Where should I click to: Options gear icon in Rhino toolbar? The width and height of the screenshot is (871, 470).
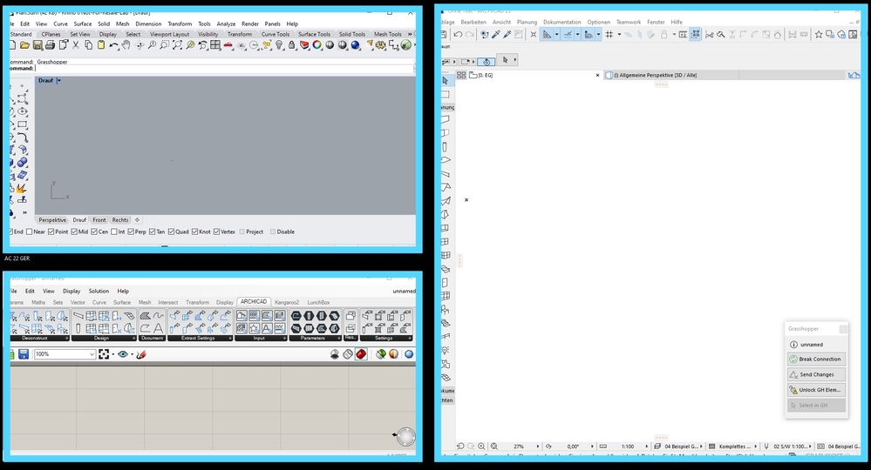tap(381, 45)
